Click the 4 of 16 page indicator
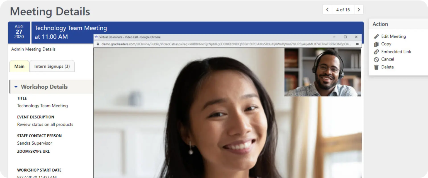The width and height of the screenshot is (428, 178). [343, 9]
